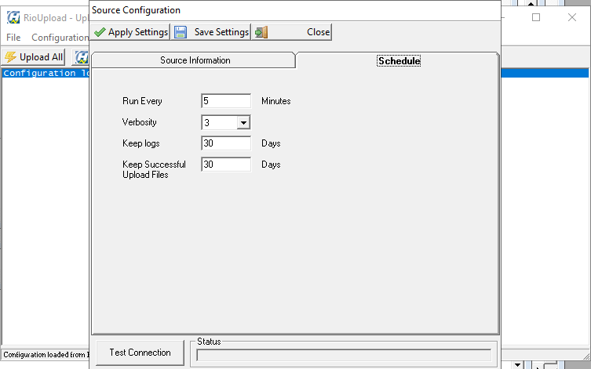Select the highlighted Configuration log line
The height and width of the screenshot is (369, 591).
point(45,74)
